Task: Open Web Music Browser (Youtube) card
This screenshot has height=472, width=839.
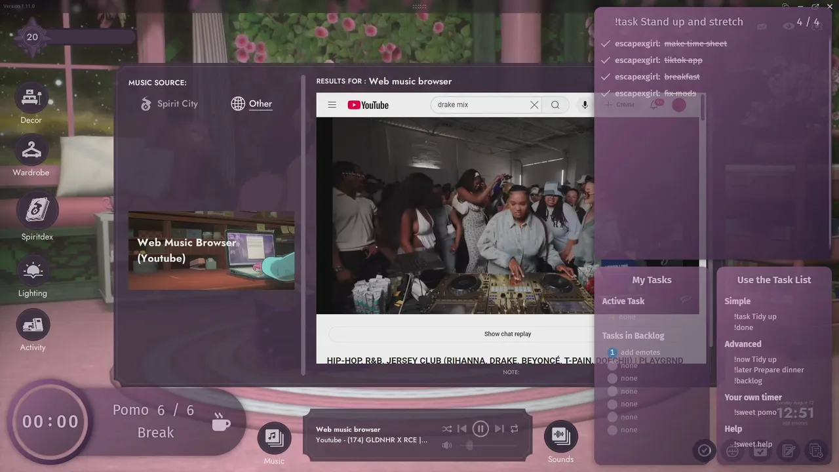Action: coord(211,250)
